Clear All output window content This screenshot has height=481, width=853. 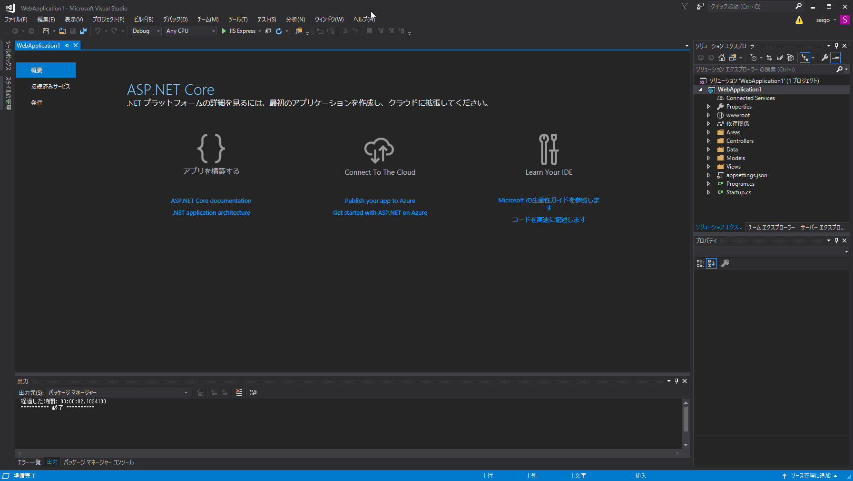[x=239, y=392]
